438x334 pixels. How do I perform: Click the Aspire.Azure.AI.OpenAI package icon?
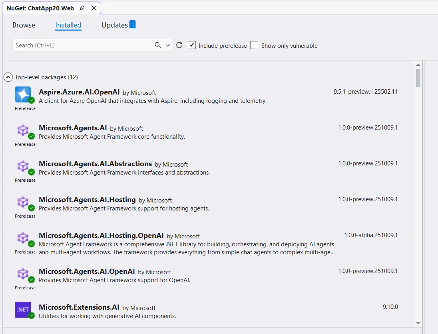(x=23, y=94)
